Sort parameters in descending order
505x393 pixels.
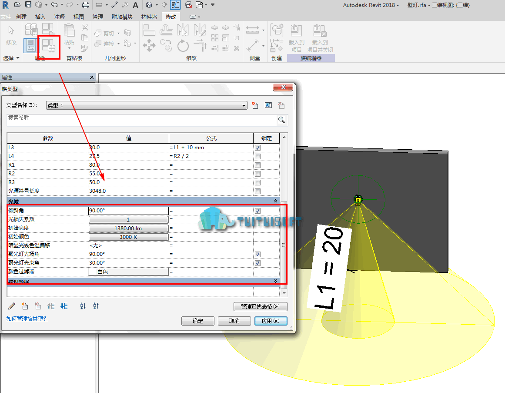click(x=96, y=306)
